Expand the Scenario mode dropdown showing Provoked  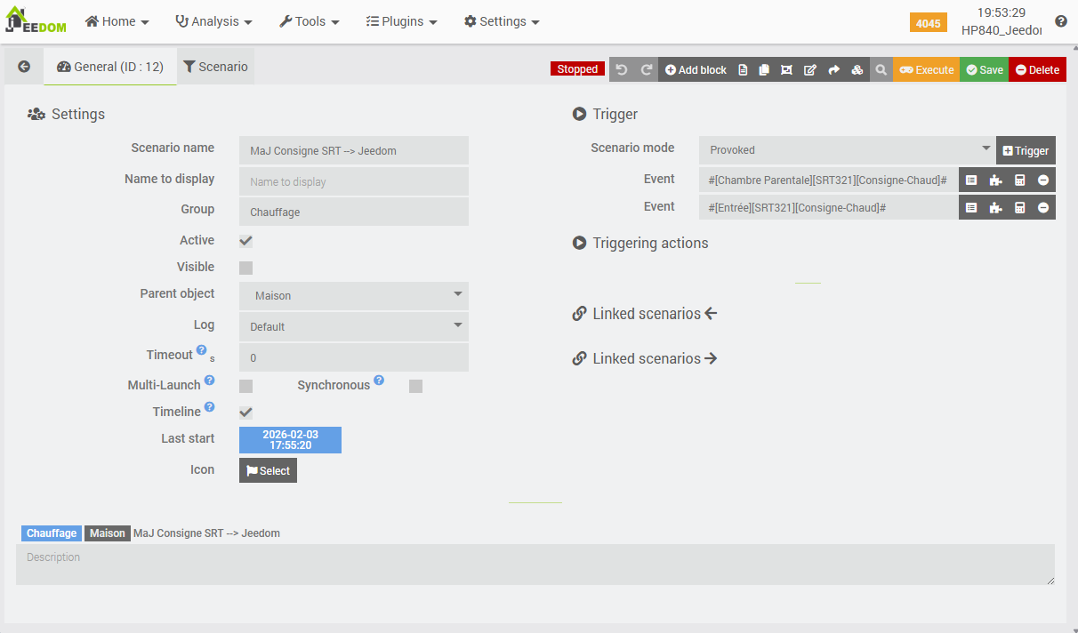point(846,150)
